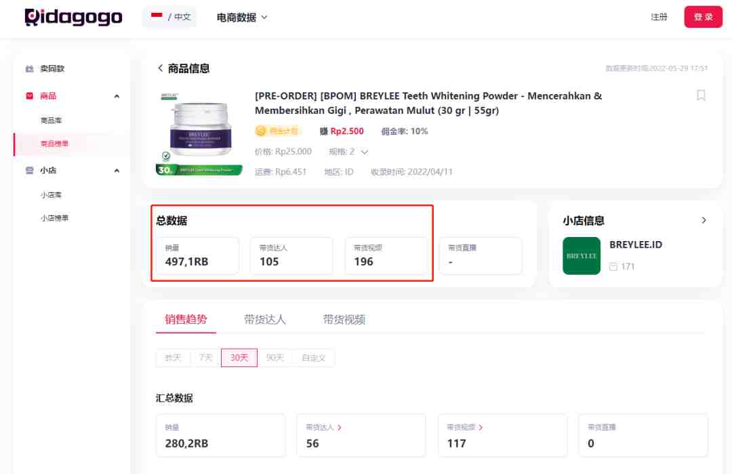Switch language via the flag / 中文 selector
Image resolution: width=732 pixels, height=474 pixels.
170,17
